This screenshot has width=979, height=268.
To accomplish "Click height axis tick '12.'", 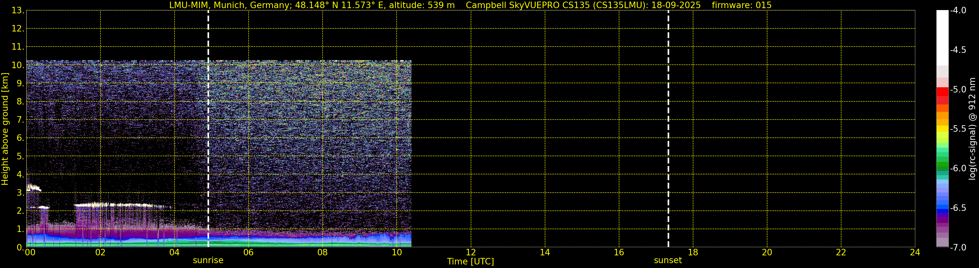I will pos(18,29).
